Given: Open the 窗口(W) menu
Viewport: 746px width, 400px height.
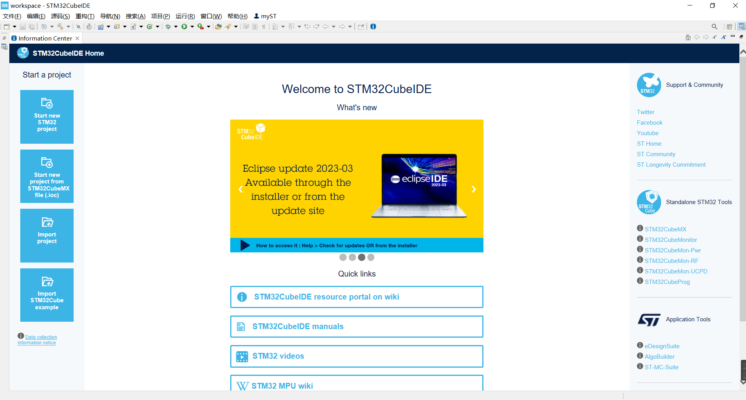Looking at the screenshot, I should tap(211, 16).
